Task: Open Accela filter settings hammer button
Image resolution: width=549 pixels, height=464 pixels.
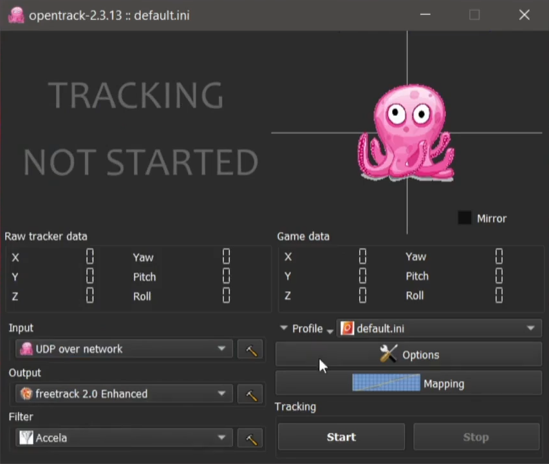Action: tap(250, 438)
